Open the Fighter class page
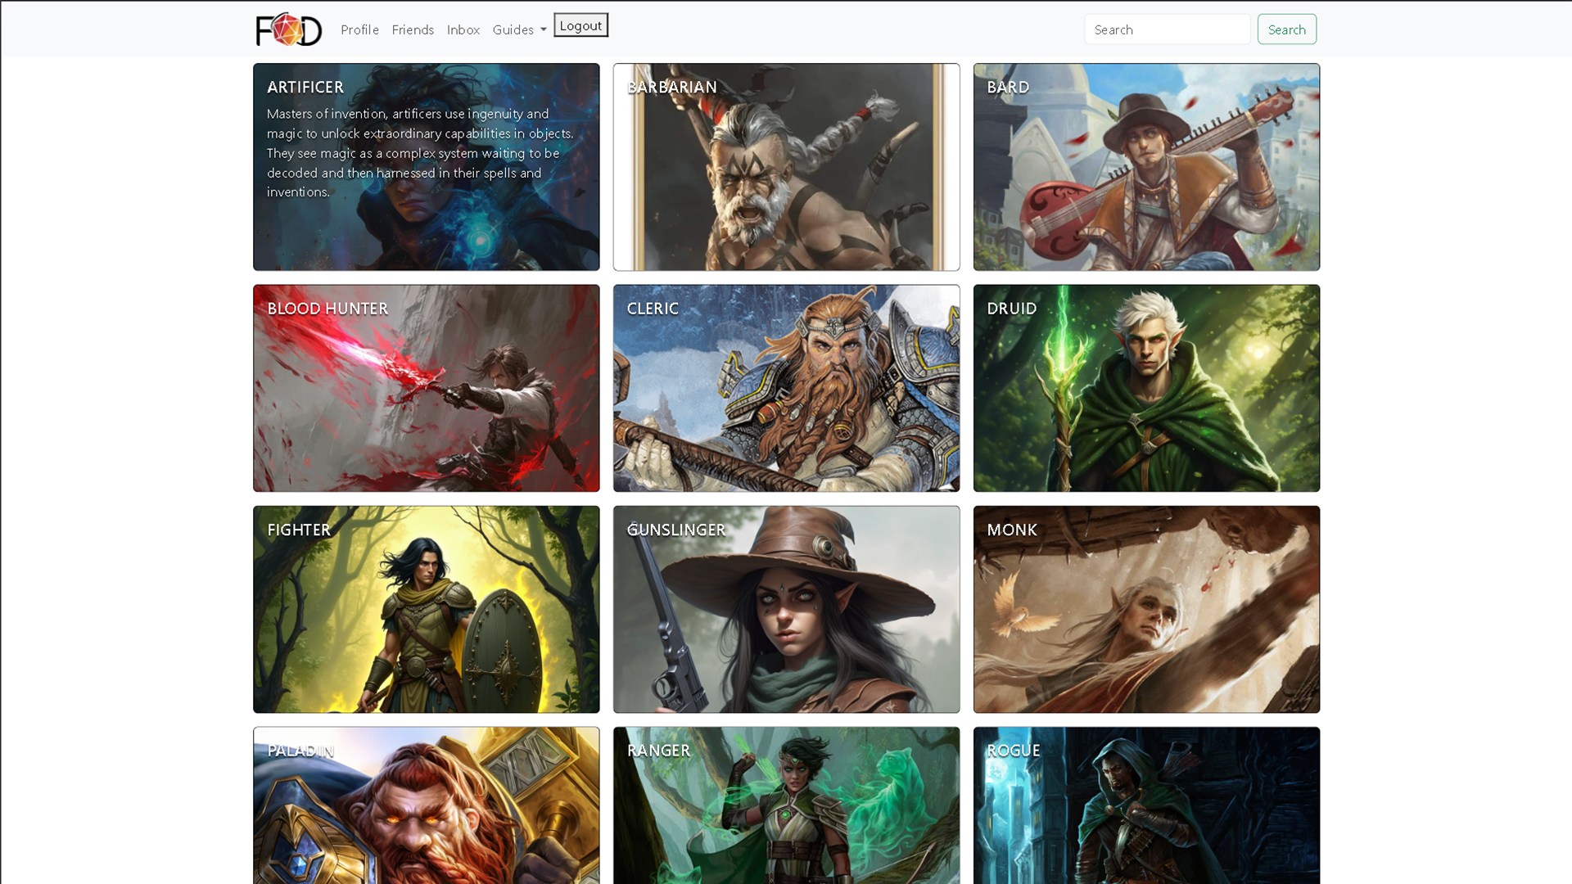The width and height of the screenshot is (1572, 884). [x=426, y=609]
